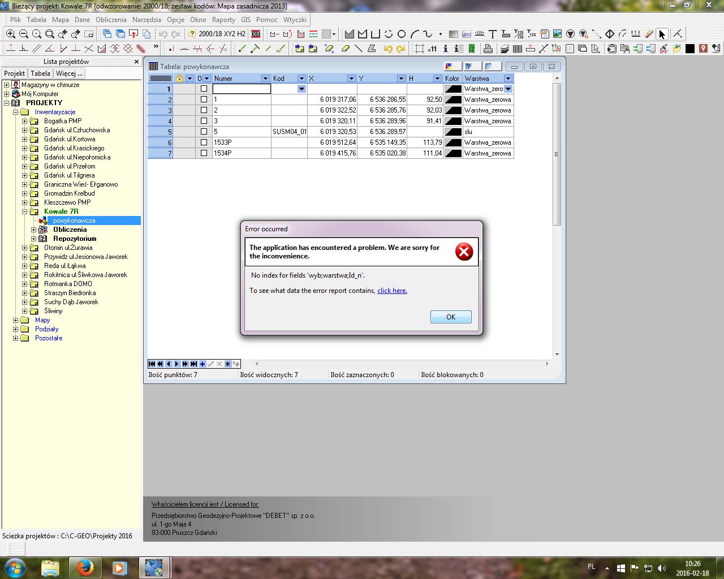
Task: Click the table's vertical scrollbar
Action: coord(557,154)
